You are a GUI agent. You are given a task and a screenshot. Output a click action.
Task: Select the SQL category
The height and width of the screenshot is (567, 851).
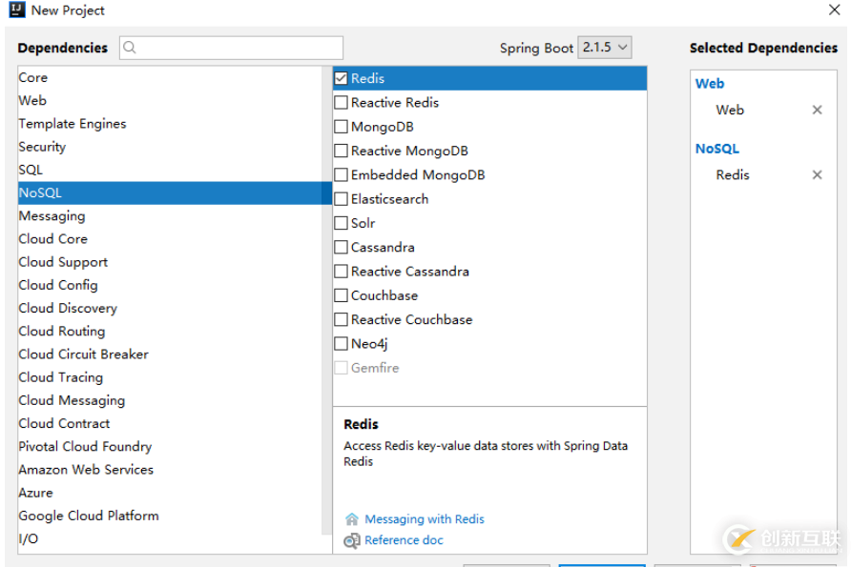pyautogui.click(x=31, y=170)
